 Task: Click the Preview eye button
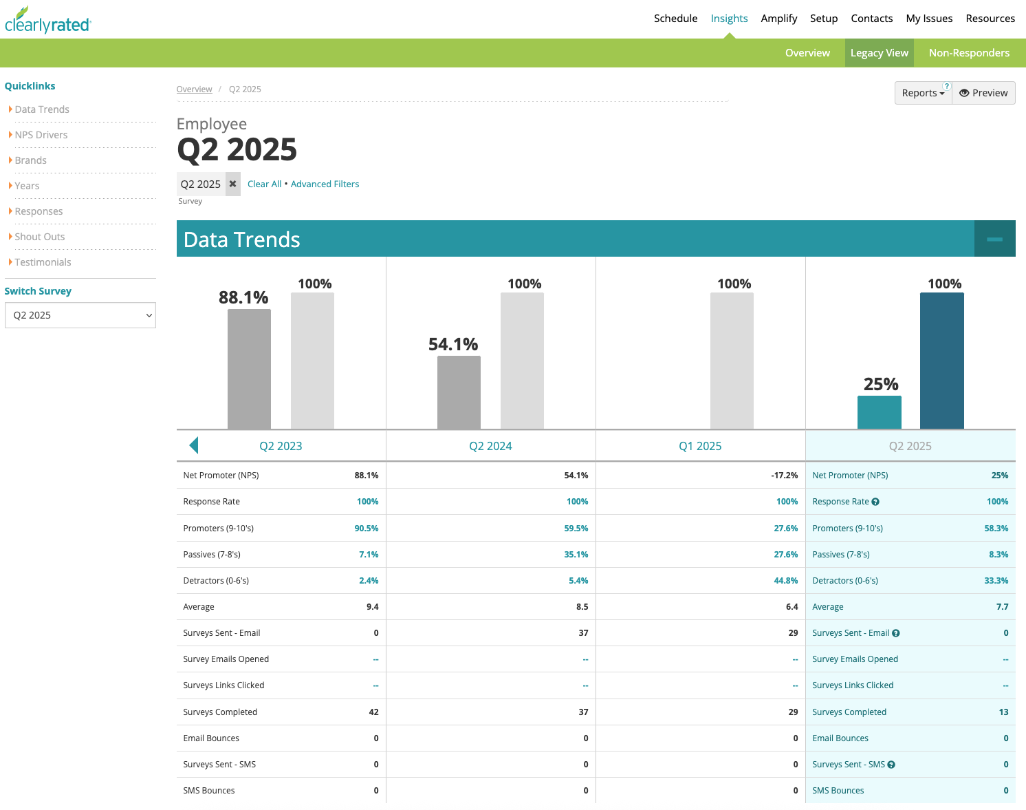[x=983, y=93]
